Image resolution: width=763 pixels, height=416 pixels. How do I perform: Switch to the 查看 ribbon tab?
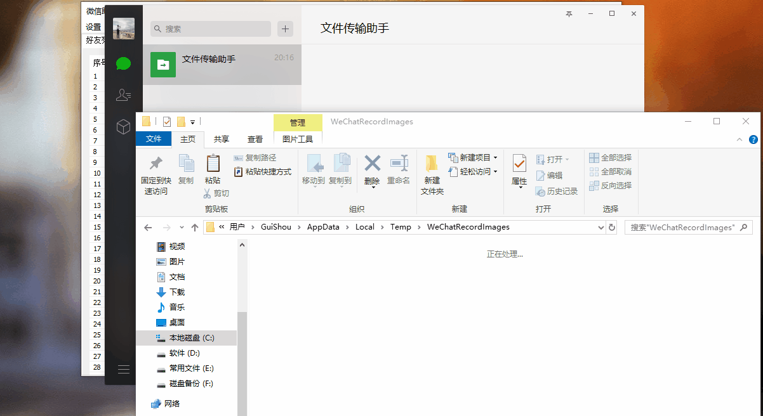pos(255,139)
